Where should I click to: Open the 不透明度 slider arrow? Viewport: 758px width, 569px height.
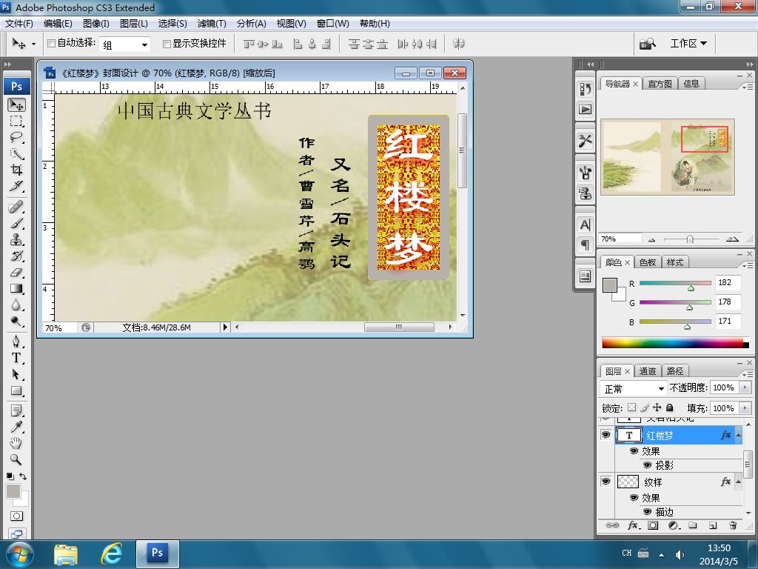(745, 387)
